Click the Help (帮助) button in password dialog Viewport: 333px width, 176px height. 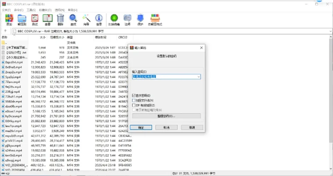(x=192, y=127)
